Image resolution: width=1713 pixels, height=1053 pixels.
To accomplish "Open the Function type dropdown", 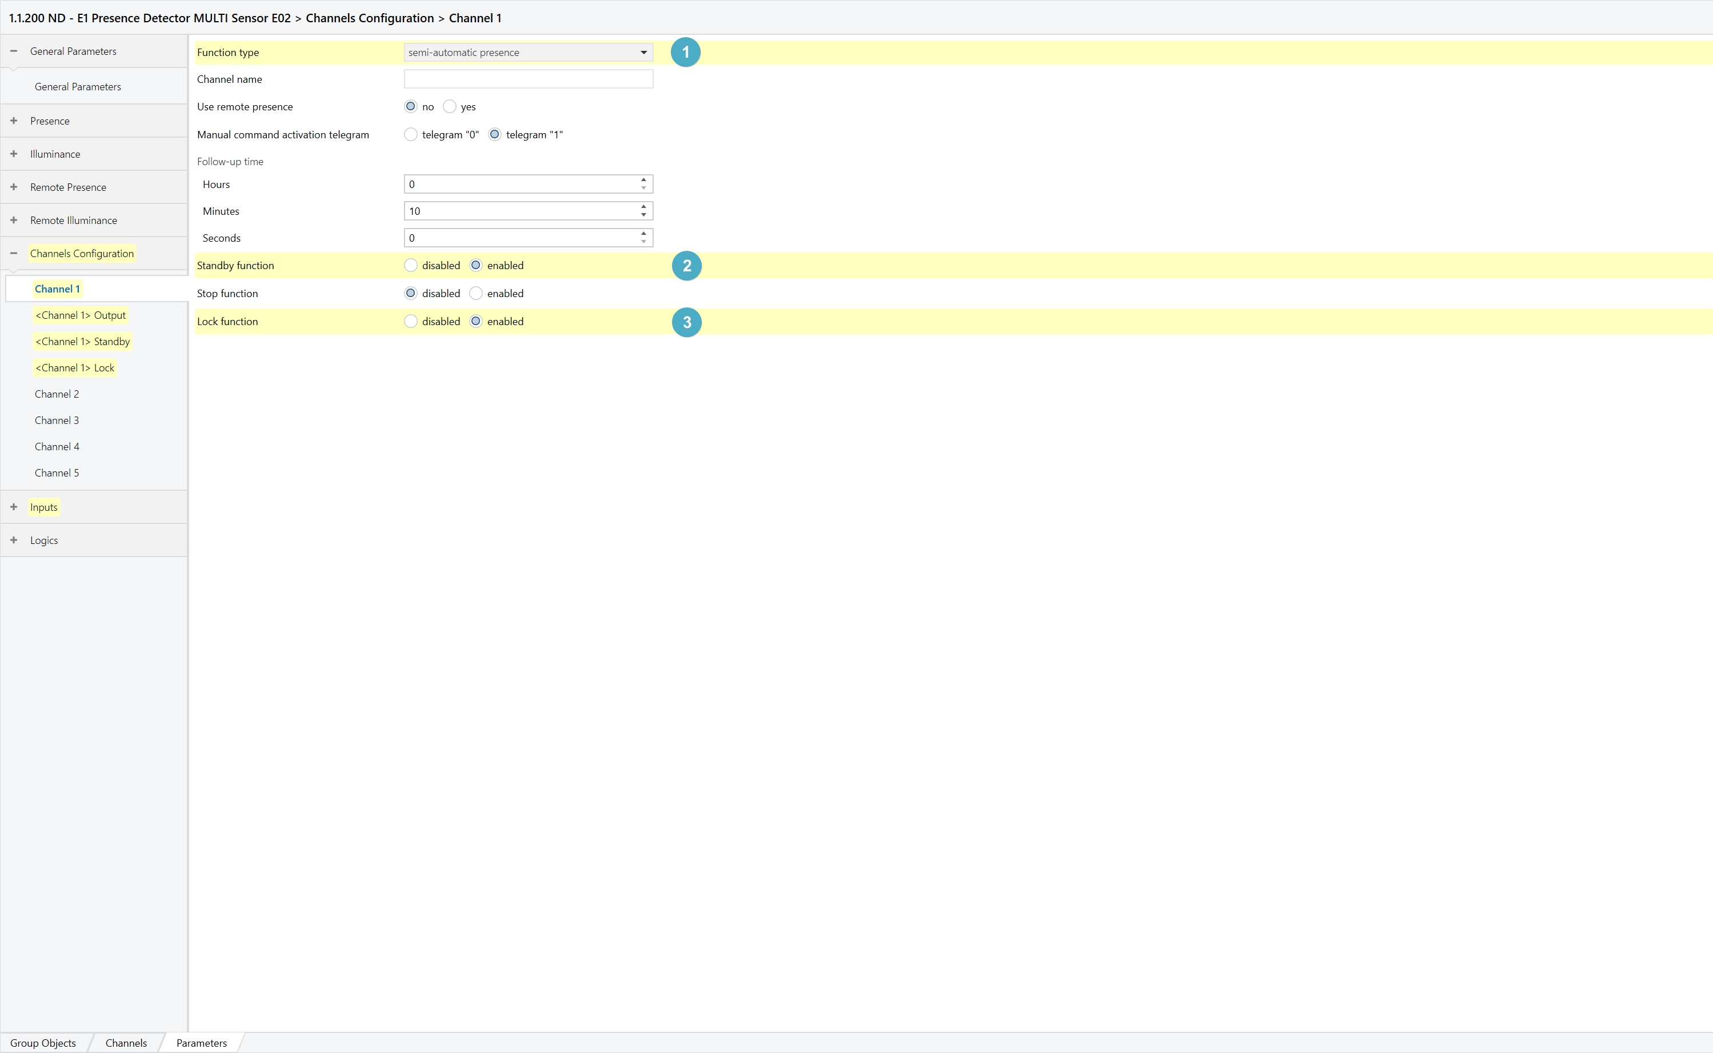I will (528, 52).
